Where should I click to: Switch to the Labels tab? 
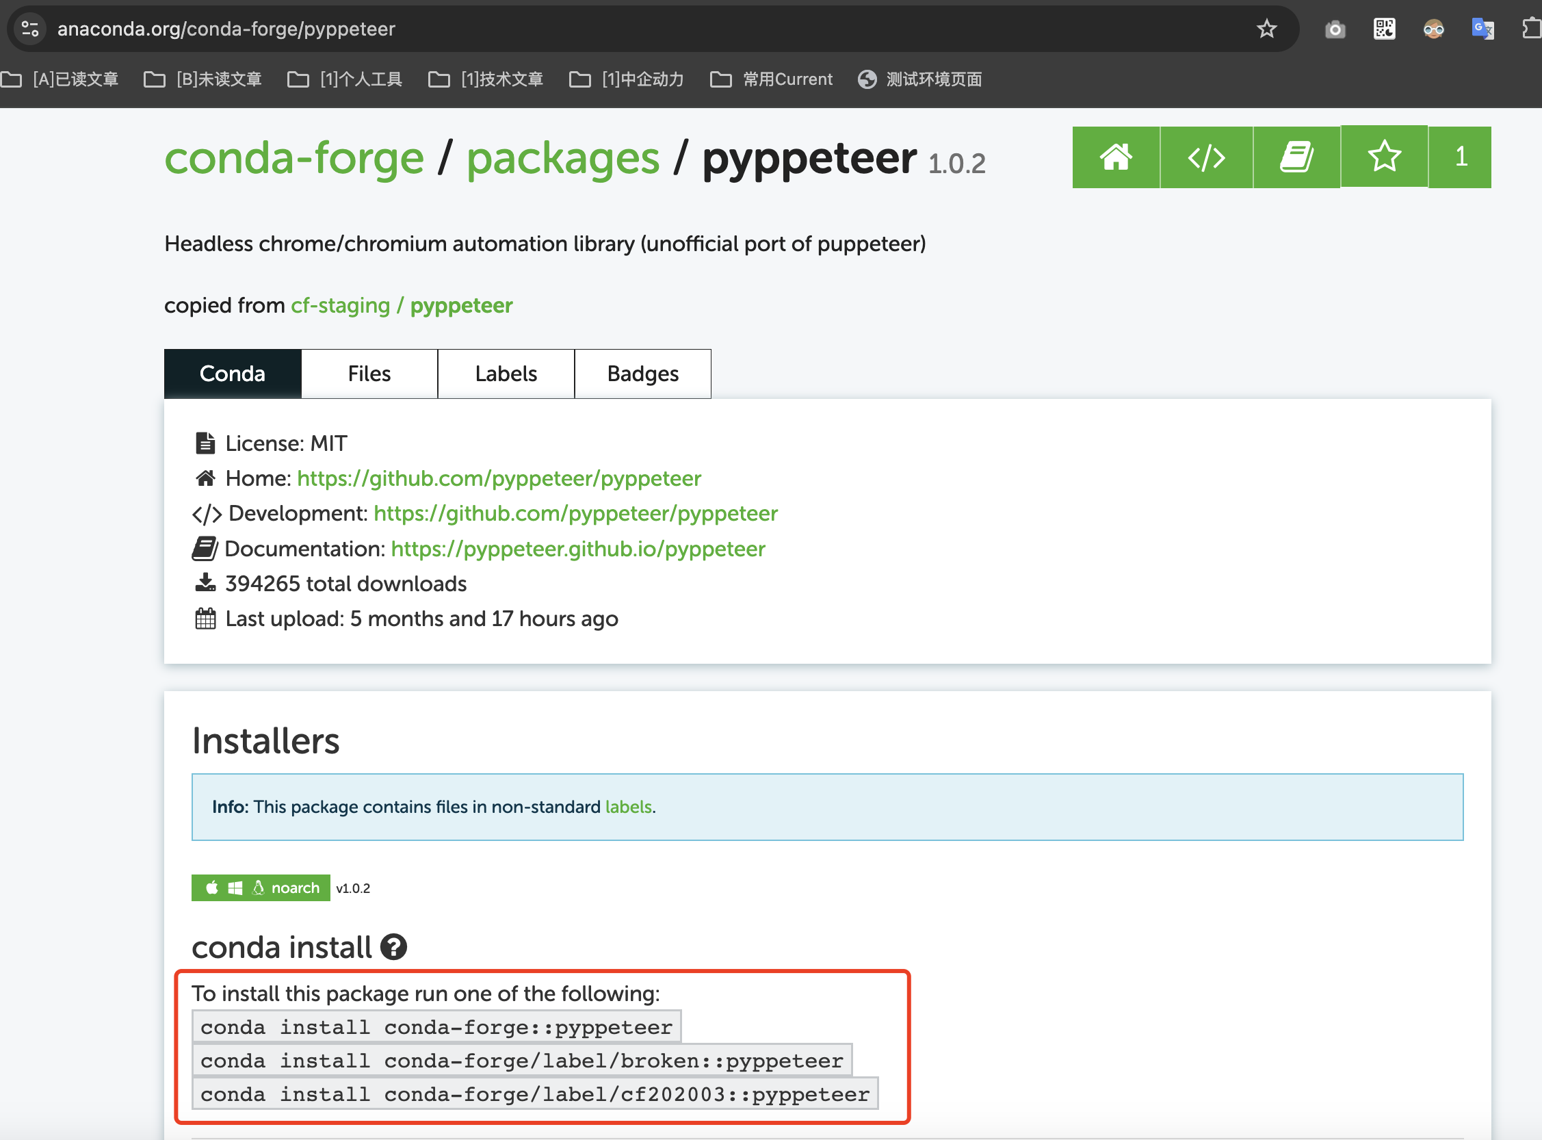coord(506,374)
